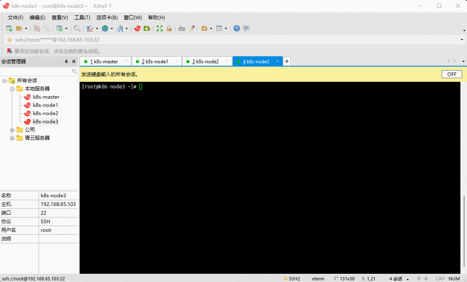Launch Xftp with red swirl icon
467x282 pixels.
click(x=137, y=28)
